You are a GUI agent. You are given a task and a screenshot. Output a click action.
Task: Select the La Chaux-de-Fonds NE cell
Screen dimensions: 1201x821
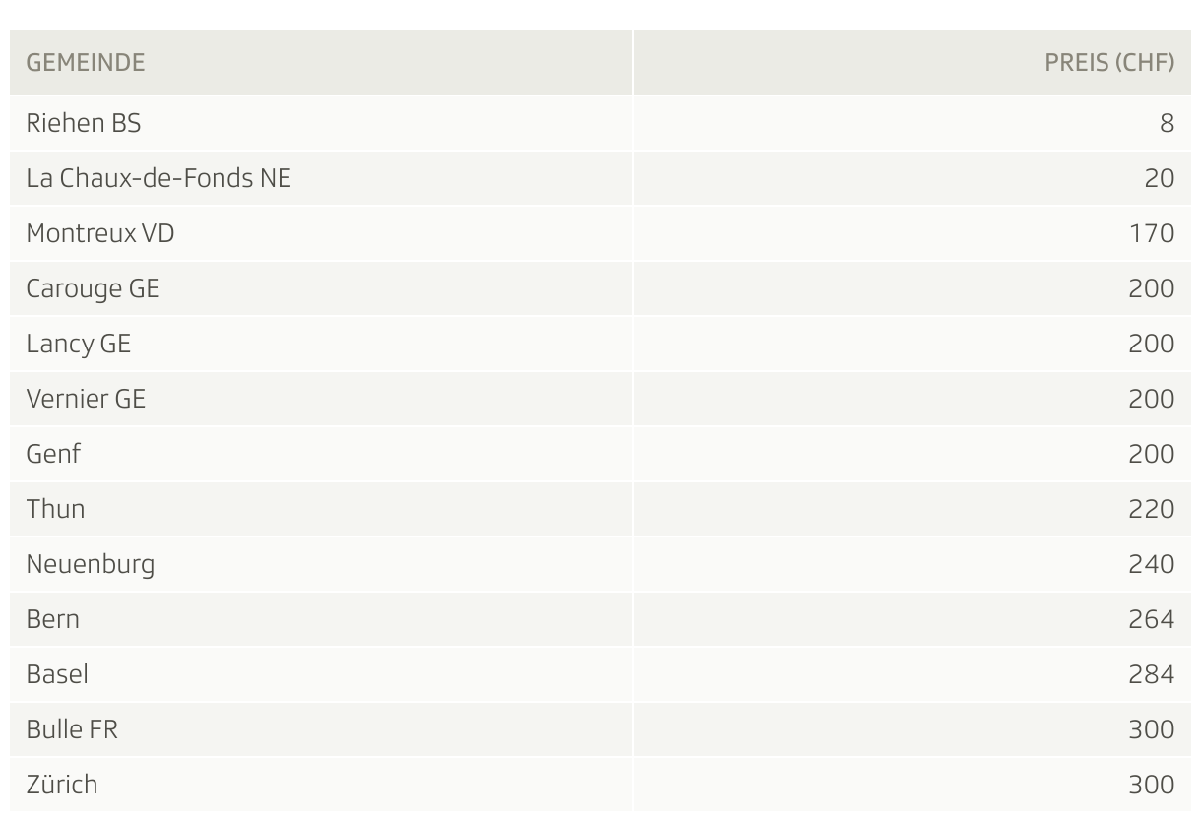[x=158, y=178]
